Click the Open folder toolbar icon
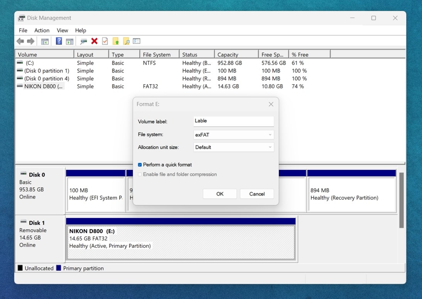 click(x=116, y=41)
